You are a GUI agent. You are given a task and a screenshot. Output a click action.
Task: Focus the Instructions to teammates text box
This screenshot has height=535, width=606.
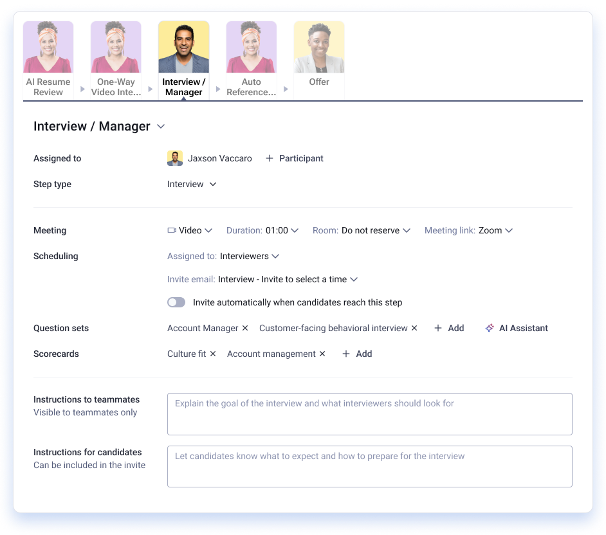369,414
